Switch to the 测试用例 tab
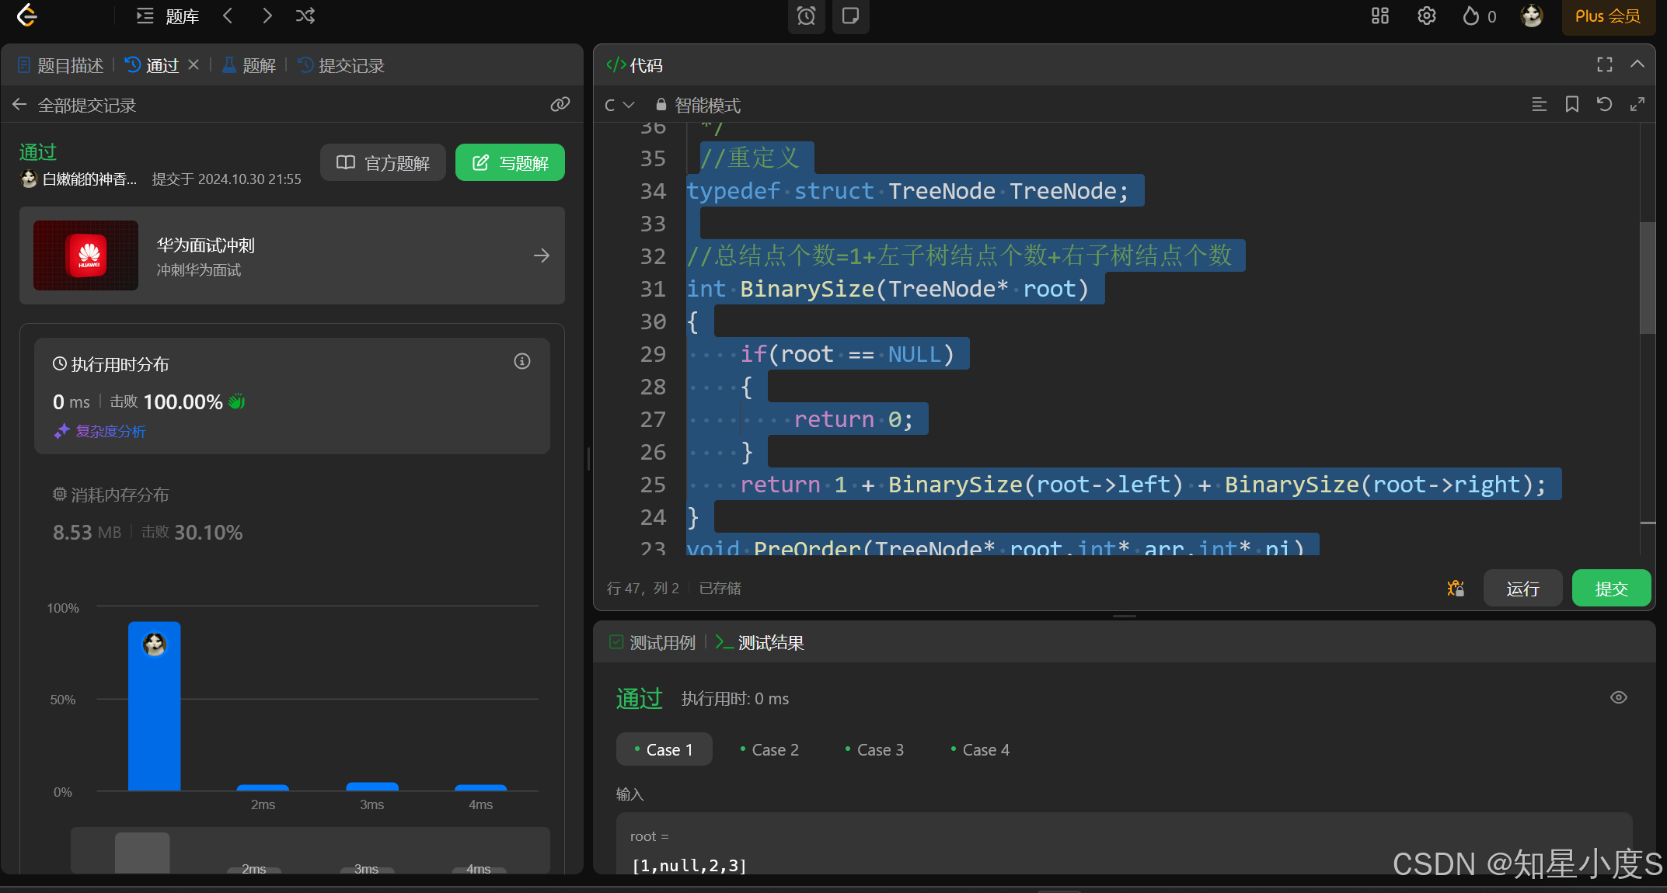 point(653,642)
